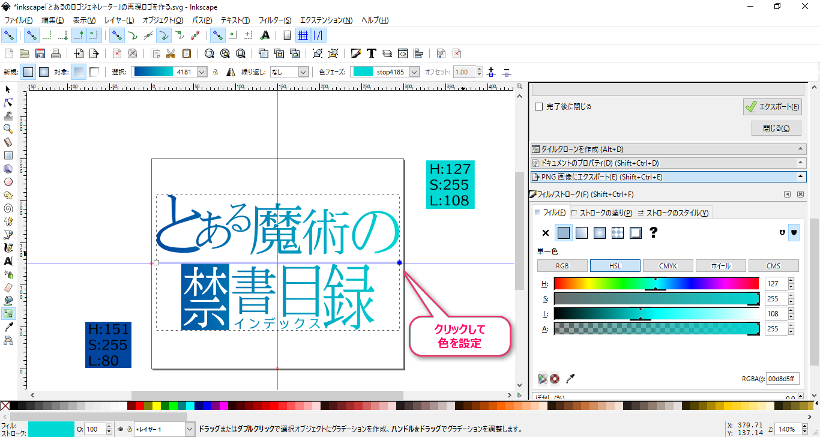
Task: Toggle snap to guides button
Action: 319,35
